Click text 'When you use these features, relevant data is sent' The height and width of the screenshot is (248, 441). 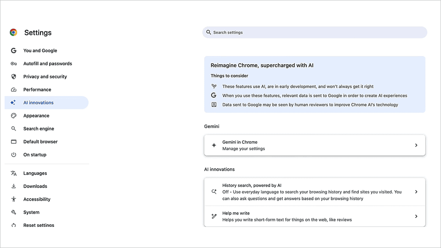coord(315,96)
